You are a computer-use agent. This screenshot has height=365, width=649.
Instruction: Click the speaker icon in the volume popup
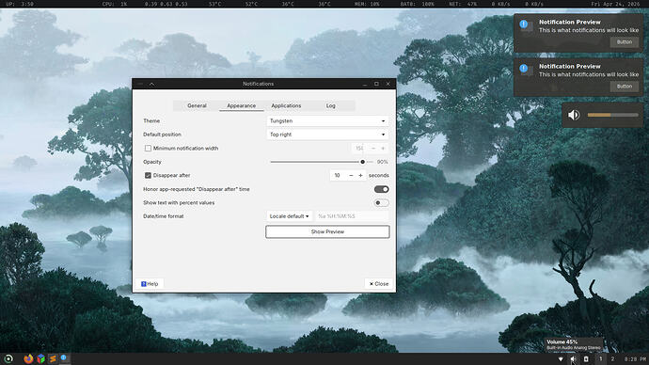pyautogui.click(x=574, y=115)
